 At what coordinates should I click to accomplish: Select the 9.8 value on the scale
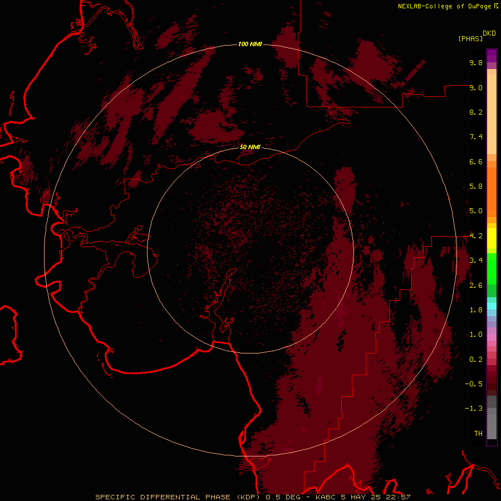(x=476, y=62)
